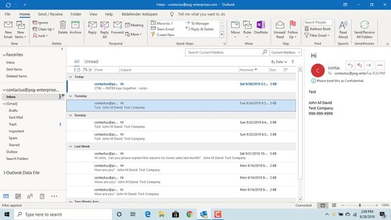Screen dimensions: 391x220
Task: Click the Ignore conversation button
Action: click(40, 23)
